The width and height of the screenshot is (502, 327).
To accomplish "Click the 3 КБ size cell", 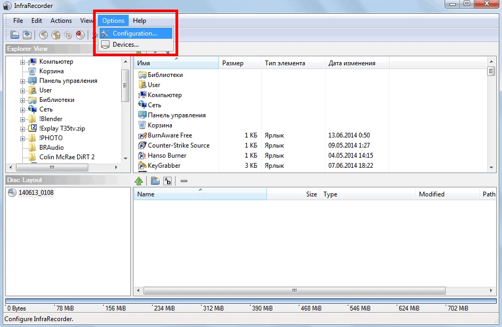I will [251, 166].
